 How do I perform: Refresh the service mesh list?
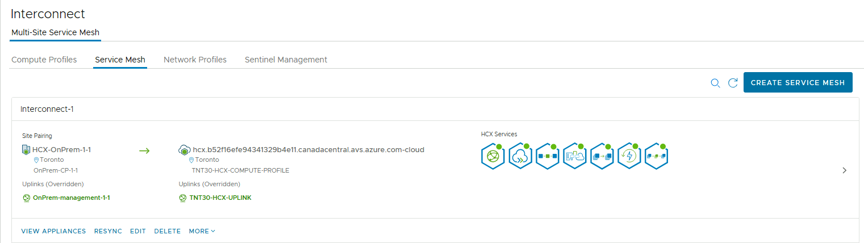coord(733,83)
